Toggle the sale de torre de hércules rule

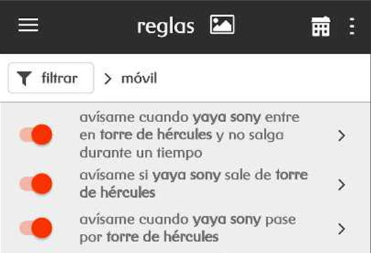(x=36, y=184)
